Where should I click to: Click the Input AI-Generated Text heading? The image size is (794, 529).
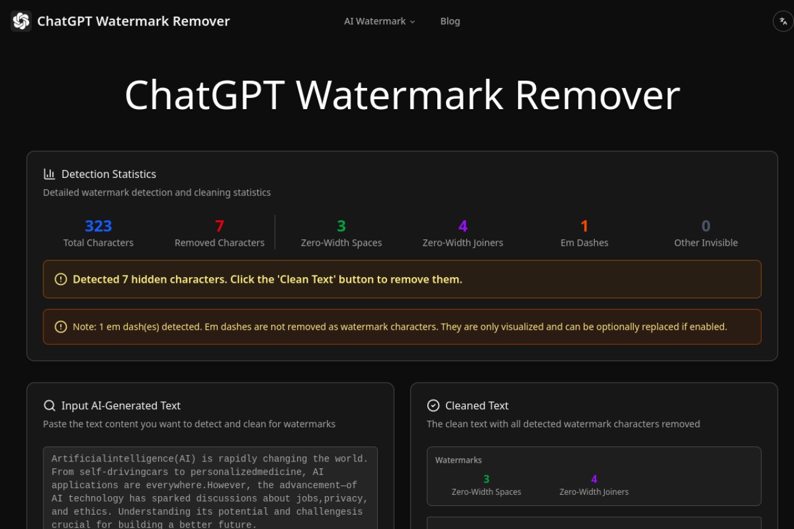pyautogui.click(x=121, y=406)
